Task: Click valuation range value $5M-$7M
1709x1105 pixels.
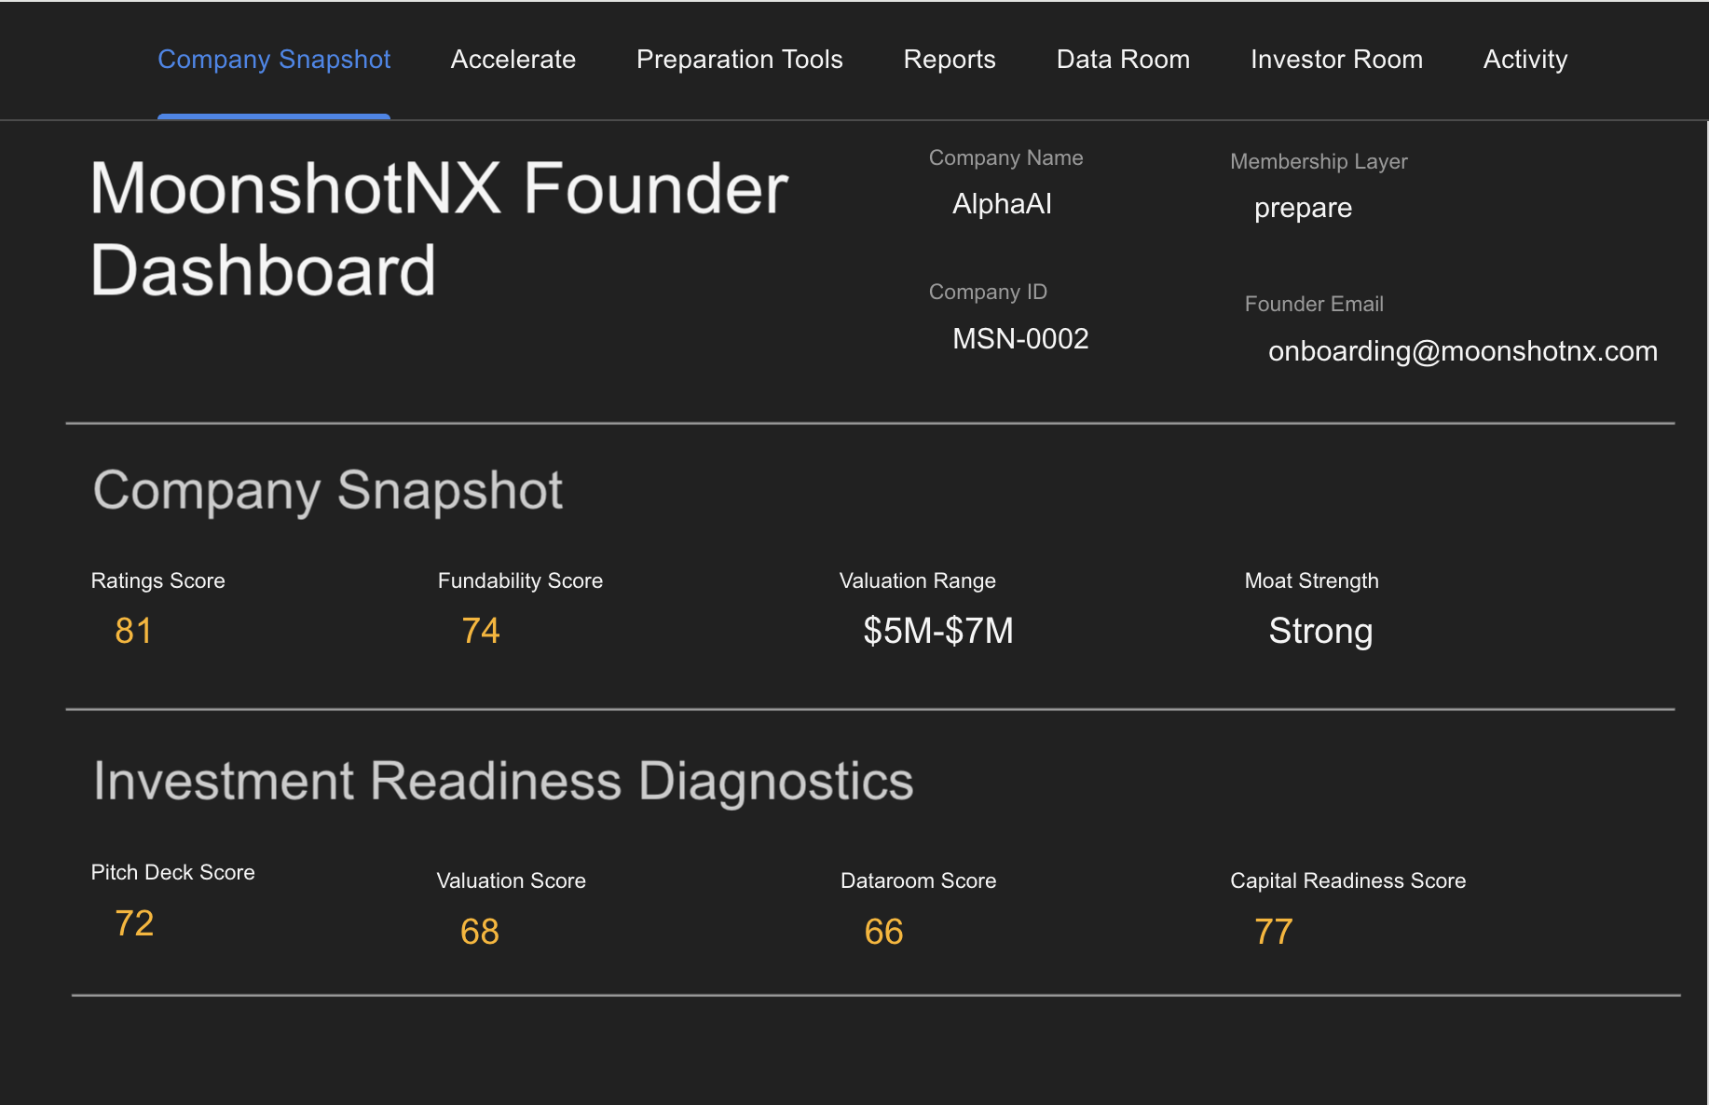Action: [938, 631]
